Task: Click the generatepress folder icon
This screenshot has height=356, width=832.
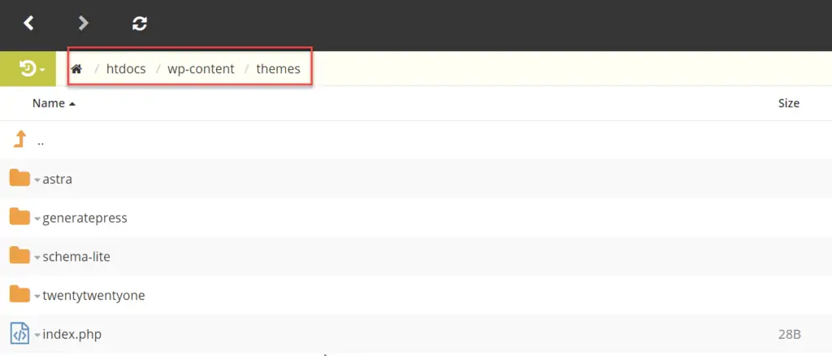Action: pos(20,217)
